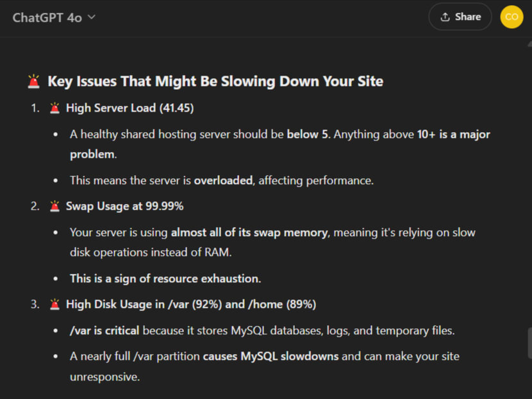Viewport: 532px width, 399px height.
Task: Click the siren icon next to High Disk Usage
Action: coord(54,304)
